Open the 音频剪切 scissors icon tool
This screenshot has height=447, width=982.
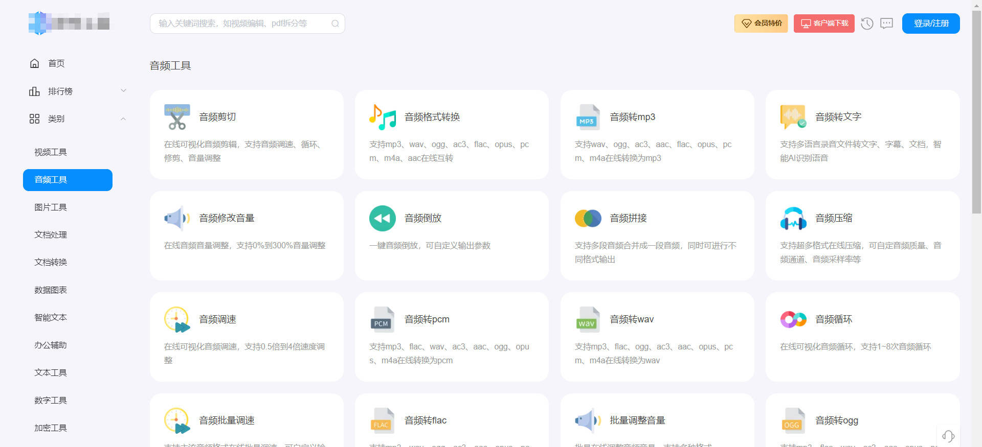[177, 117]
